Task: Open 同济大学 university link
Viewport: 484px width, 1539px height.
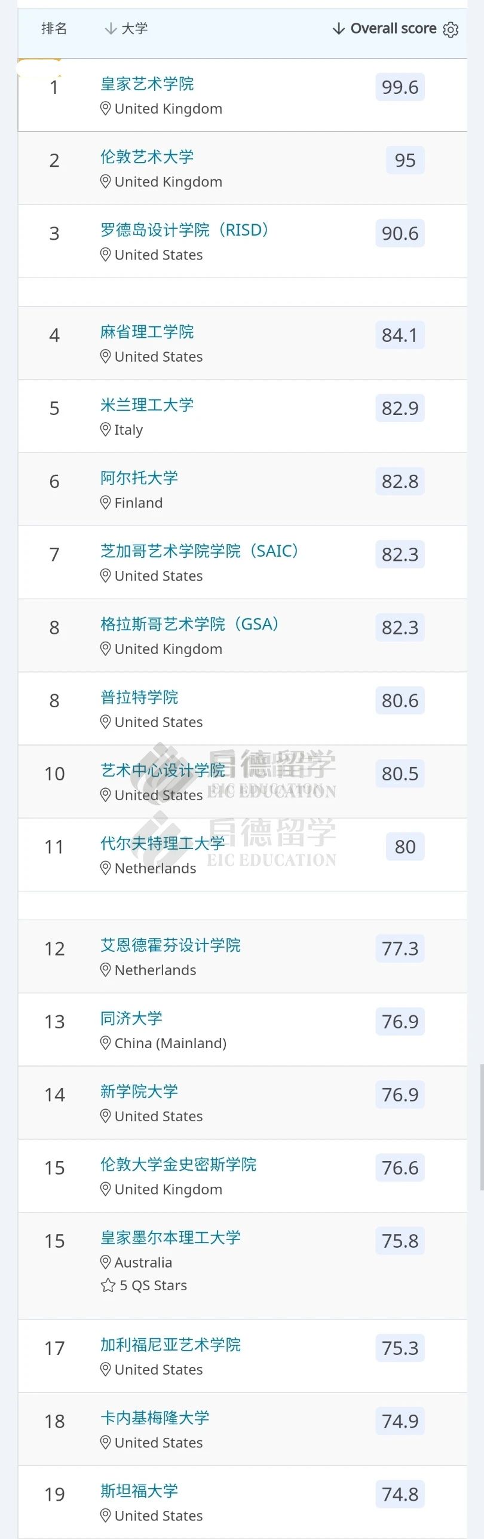Action: (x=131, y=1018)
